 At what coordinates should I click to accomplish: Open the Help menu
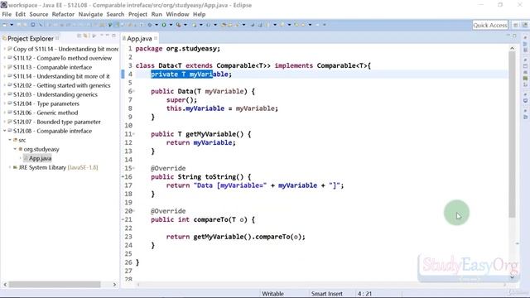point(199,14)
